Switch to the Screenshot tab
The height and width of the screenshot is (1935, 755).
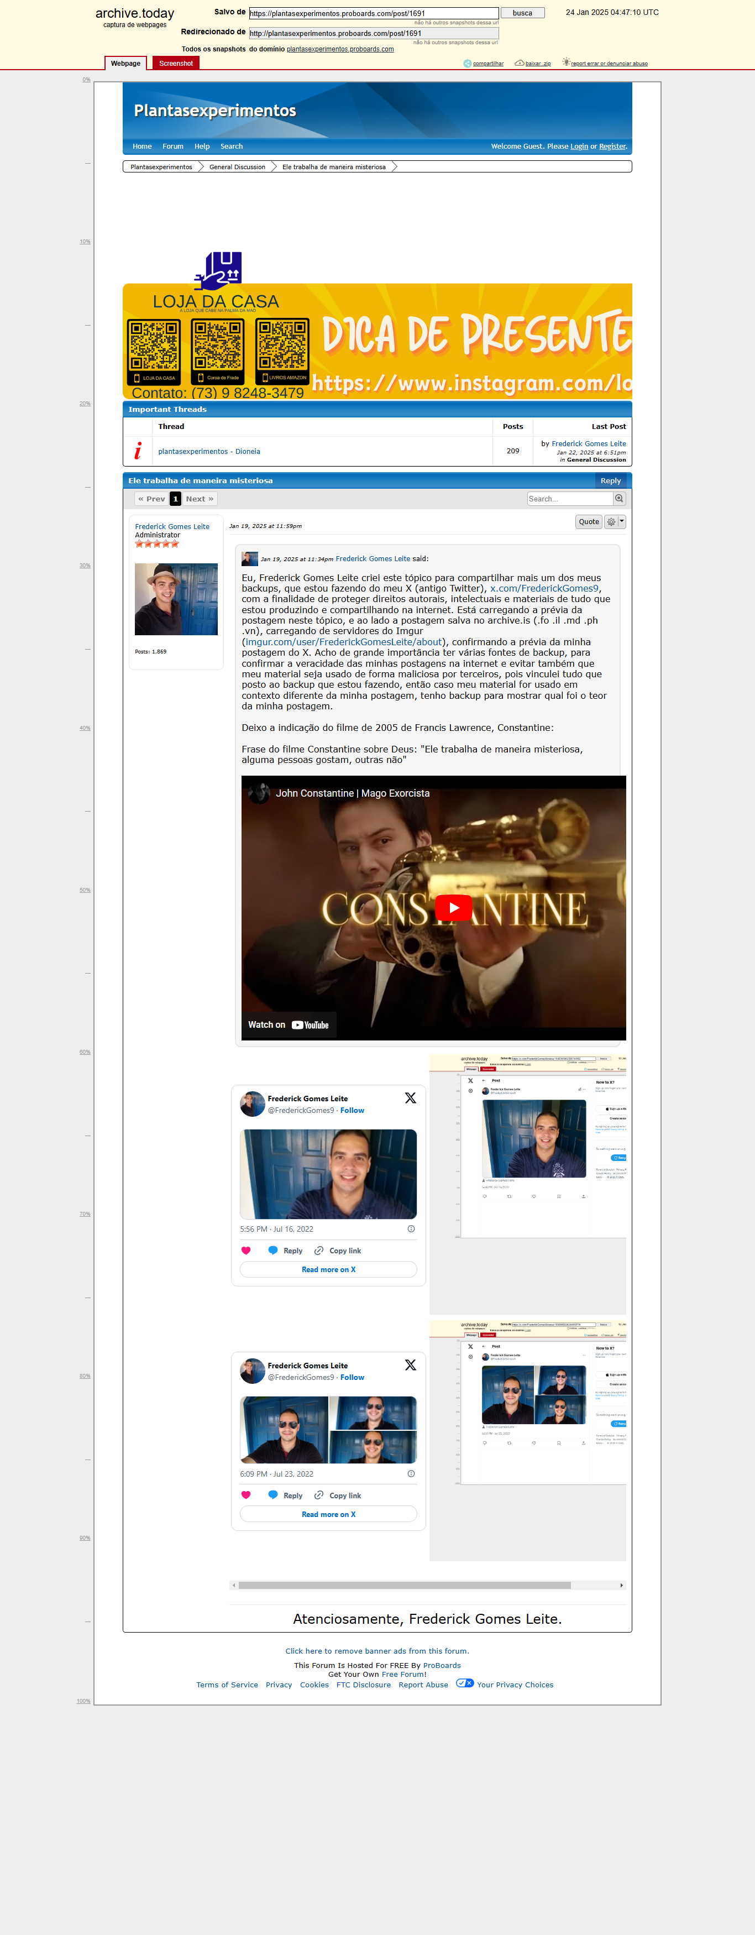point(176,63)
